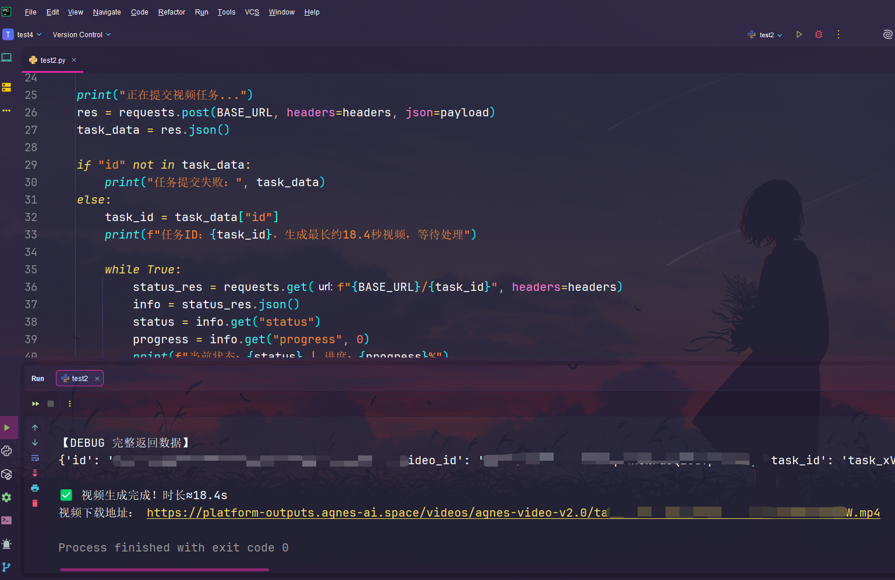Run test2 with the green play button
The height and width of the screenshot is (580, 895).
pyautogui.click(x=799, y=34)
